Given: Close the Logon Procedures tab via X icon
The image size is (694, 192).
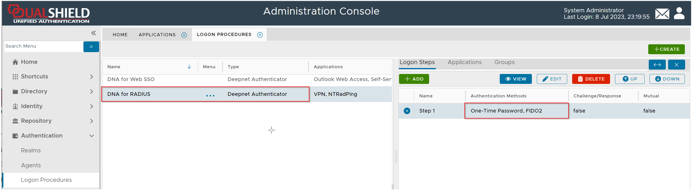Looking at the screenshot, I should 260,35.
